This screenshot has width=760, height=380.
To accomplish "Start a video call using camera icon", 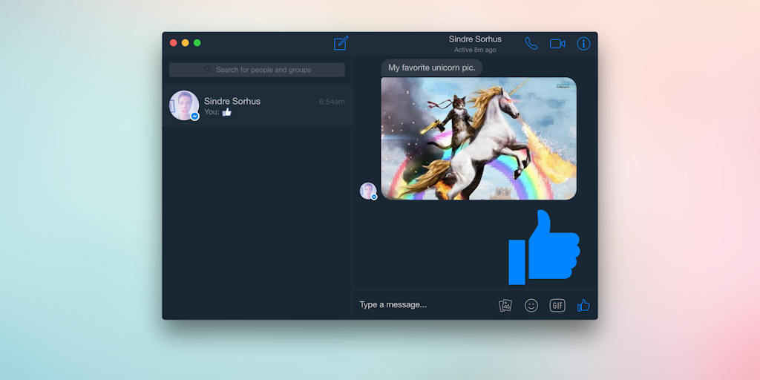I will pyautogui.click(x=557, y=44).
